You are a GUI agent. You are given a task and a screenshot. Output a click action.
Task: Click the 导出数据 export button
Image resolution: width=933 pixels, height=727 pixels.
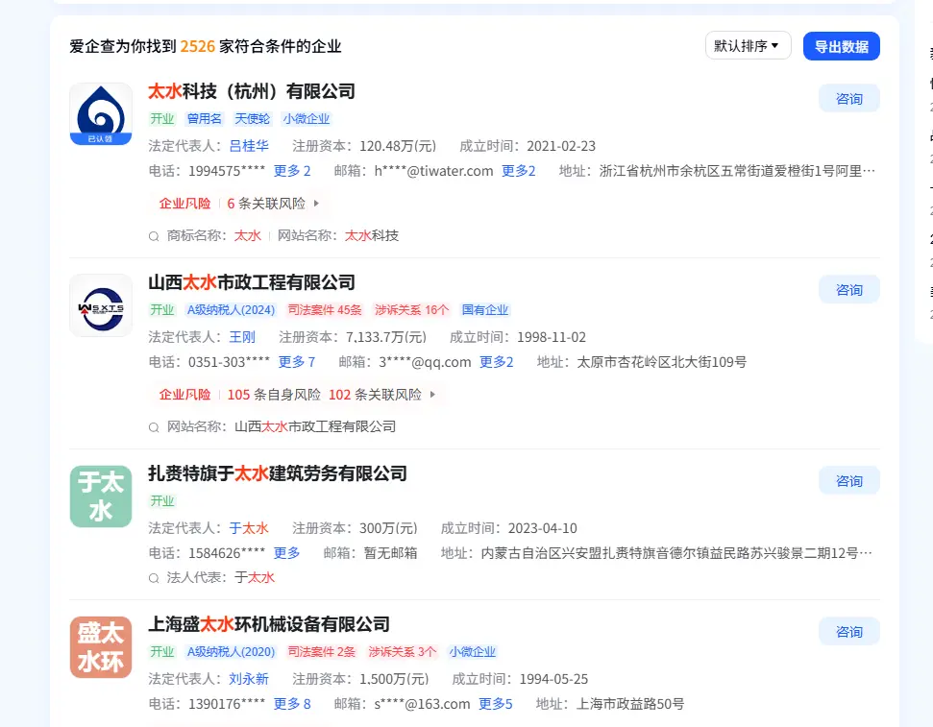tap(842, 46)
